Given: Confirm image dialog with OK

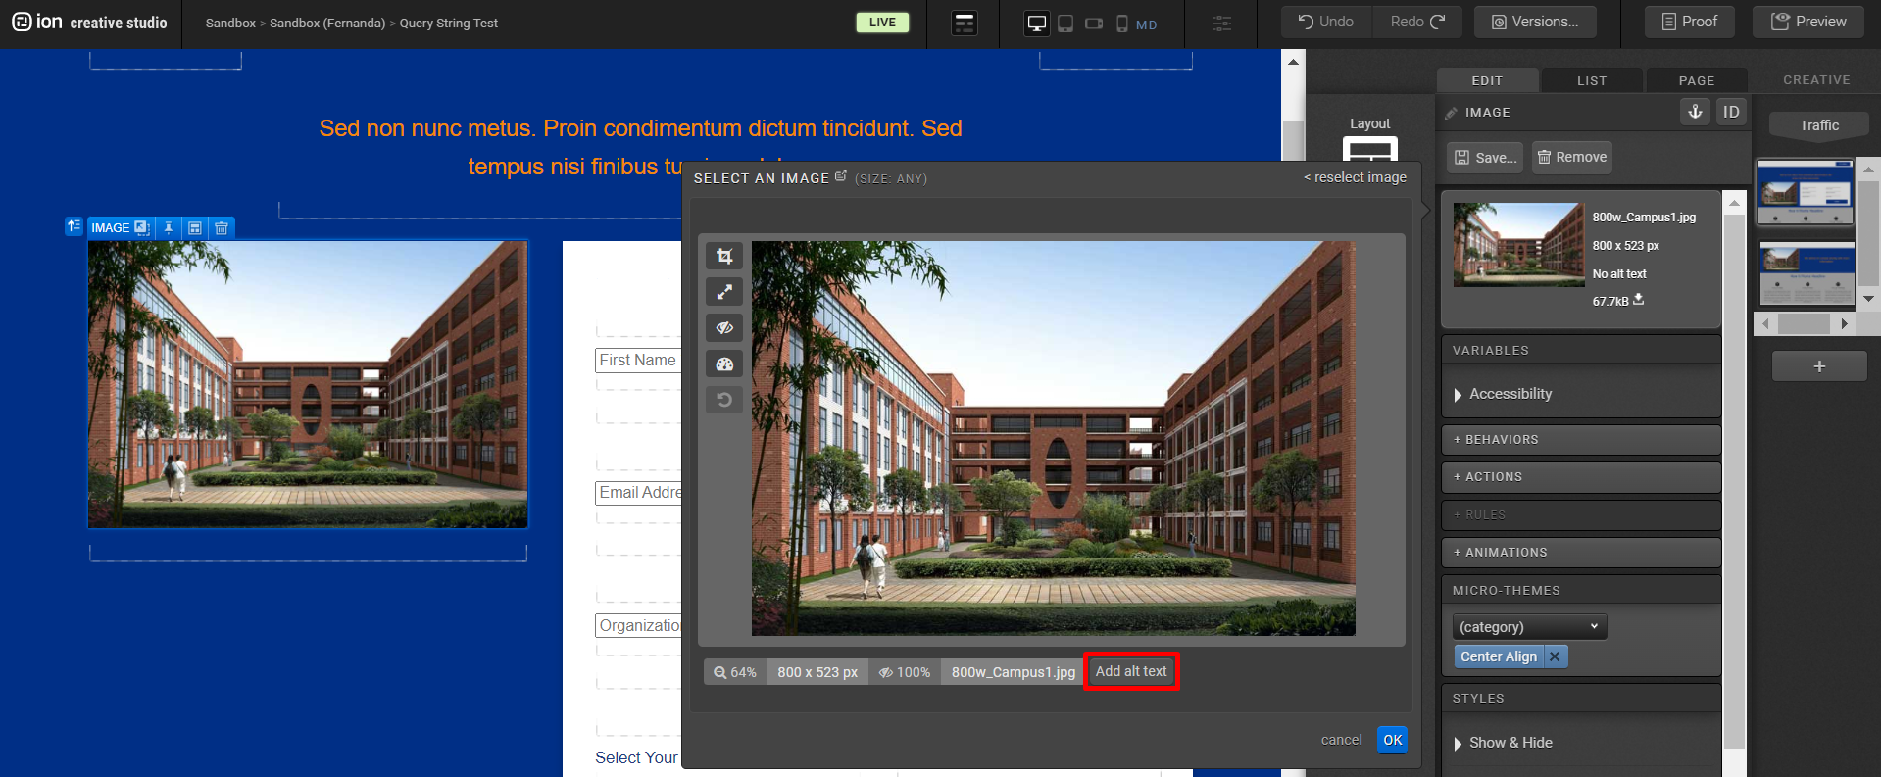Looking at the screenshot, I should [1392, 740].
